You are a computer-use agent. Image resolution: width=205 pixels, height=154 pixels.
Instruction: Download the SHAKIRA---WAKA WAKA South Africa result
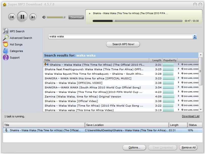coord(190,87)
